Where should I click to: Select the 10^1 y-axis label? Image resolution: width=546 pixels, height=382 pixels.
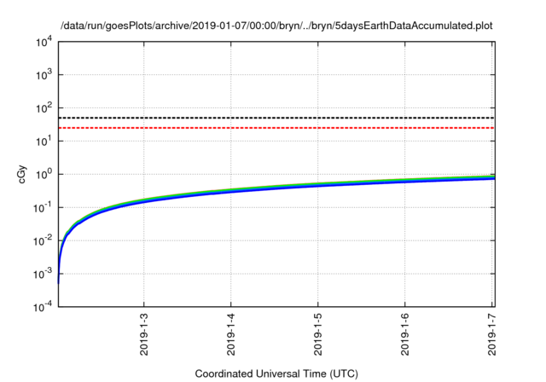tap(44, 142)
